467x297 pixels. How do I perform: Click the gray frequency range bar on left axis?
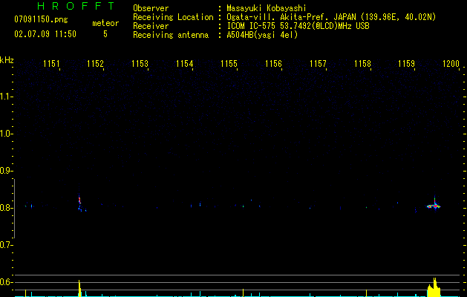14,209
